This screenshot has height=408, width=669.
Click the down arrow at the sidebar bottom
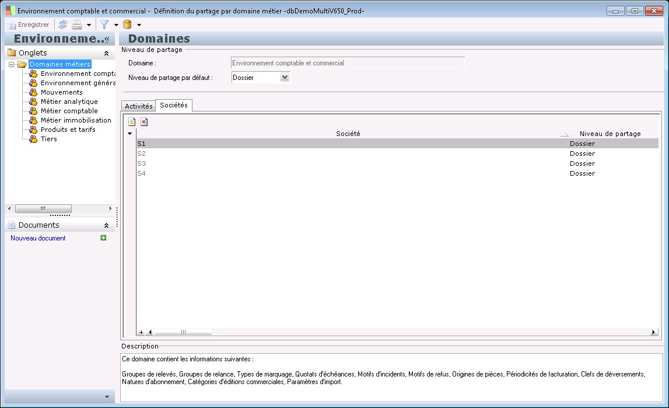point(107,397)
